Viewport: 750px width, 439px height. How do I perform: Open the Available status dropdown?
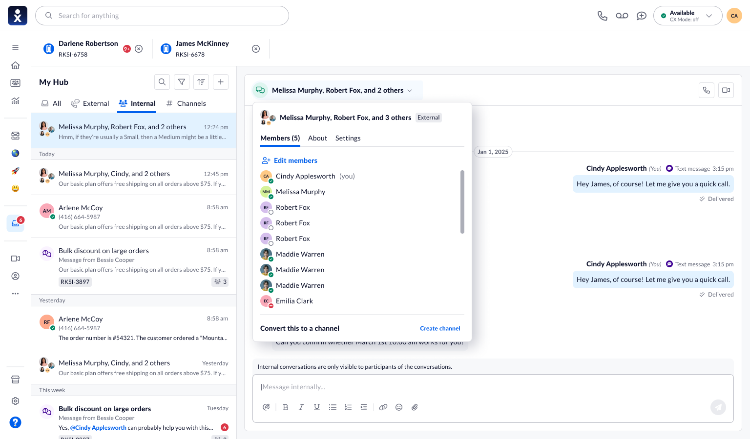coord(687,16)
